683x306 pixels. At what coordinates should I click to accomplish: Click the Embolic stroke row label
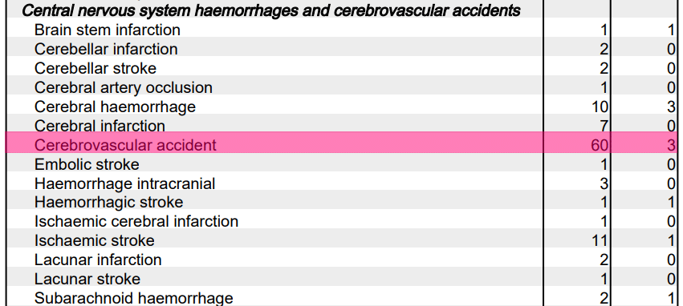coord(87,164)
